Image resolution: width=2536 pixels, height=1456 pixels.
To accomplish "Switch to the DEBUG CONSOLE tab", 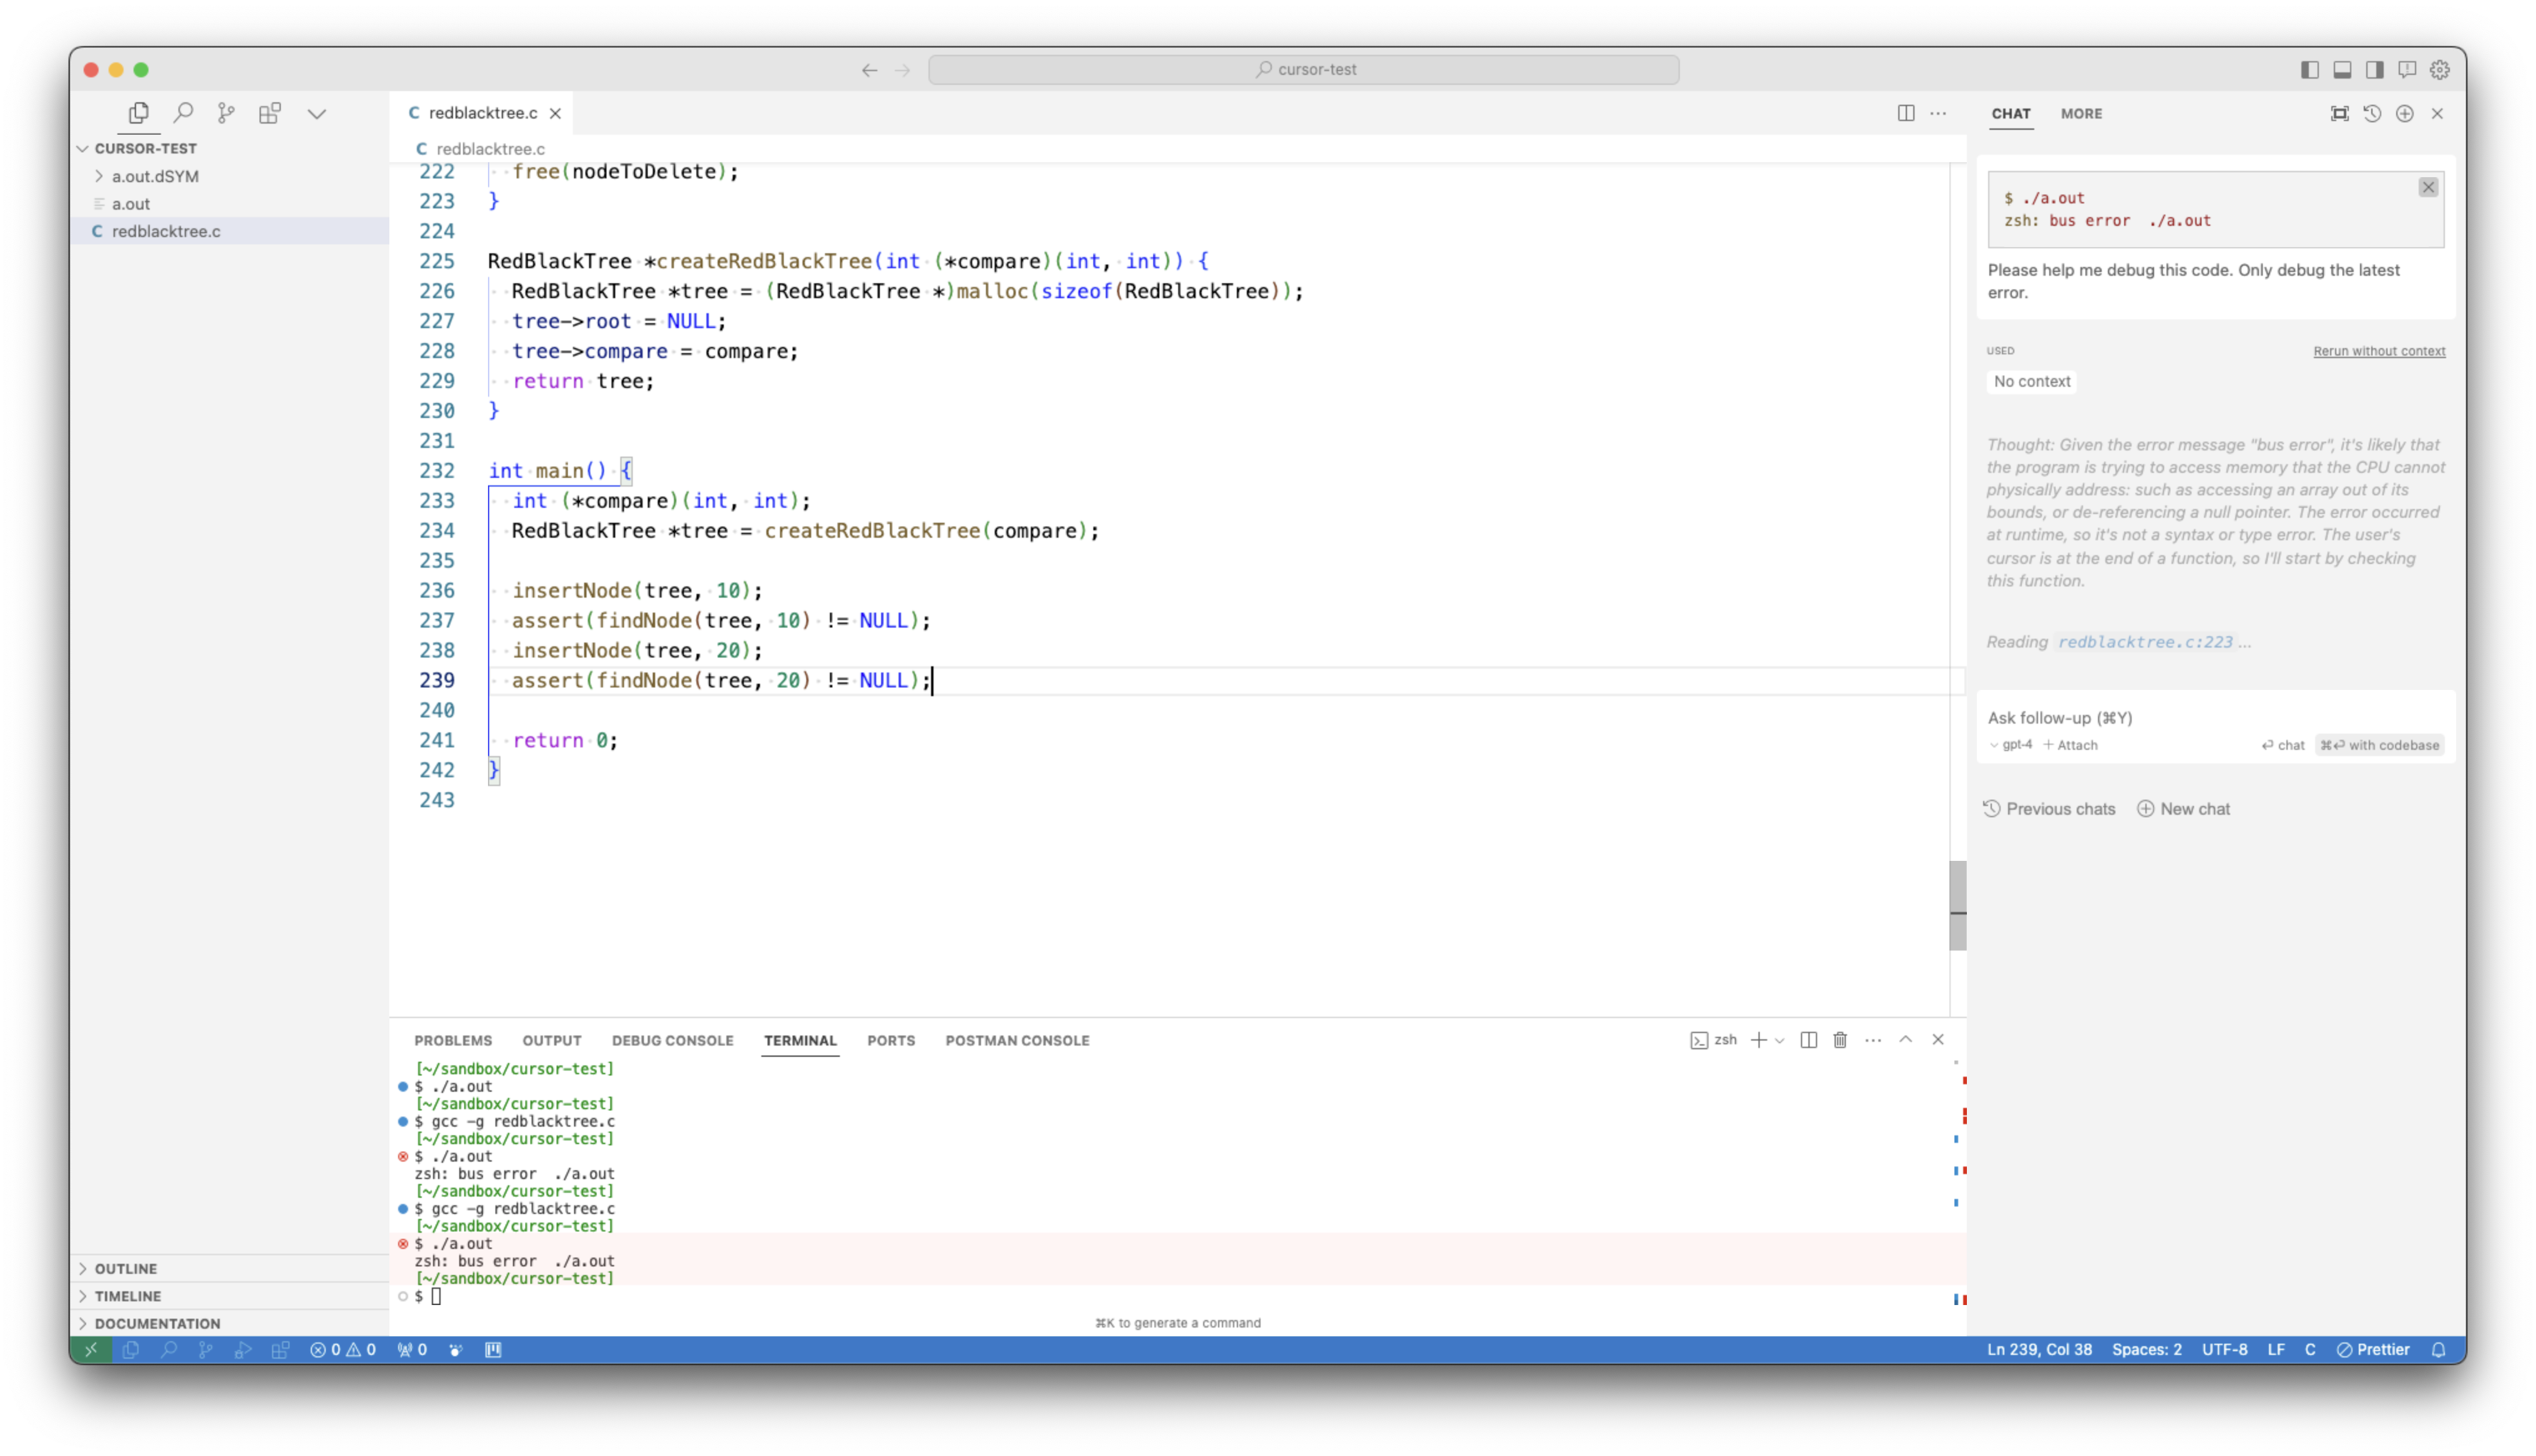I will [x=672, y=1041].
